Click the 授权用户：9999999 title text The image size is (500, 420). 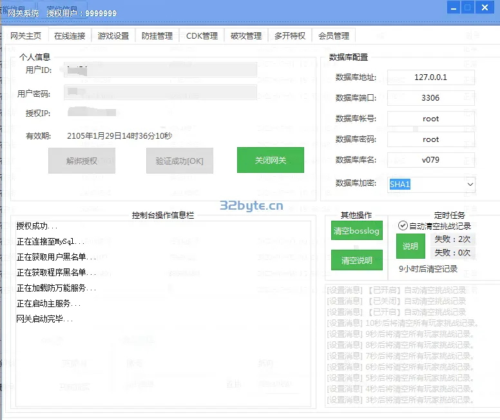(x=82, y=14)
